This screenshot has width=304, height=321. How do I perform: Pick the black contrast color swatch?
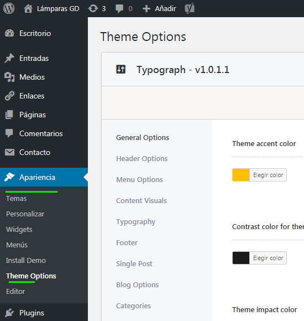tap(241, 258)
